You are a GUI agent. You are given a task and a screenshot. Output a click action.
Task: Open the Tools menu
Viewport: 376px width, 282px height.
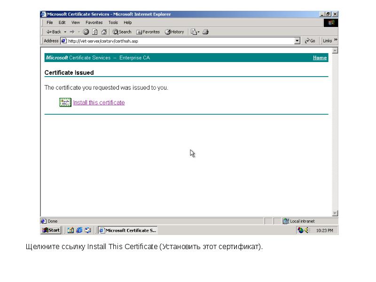tap(113, 23)
